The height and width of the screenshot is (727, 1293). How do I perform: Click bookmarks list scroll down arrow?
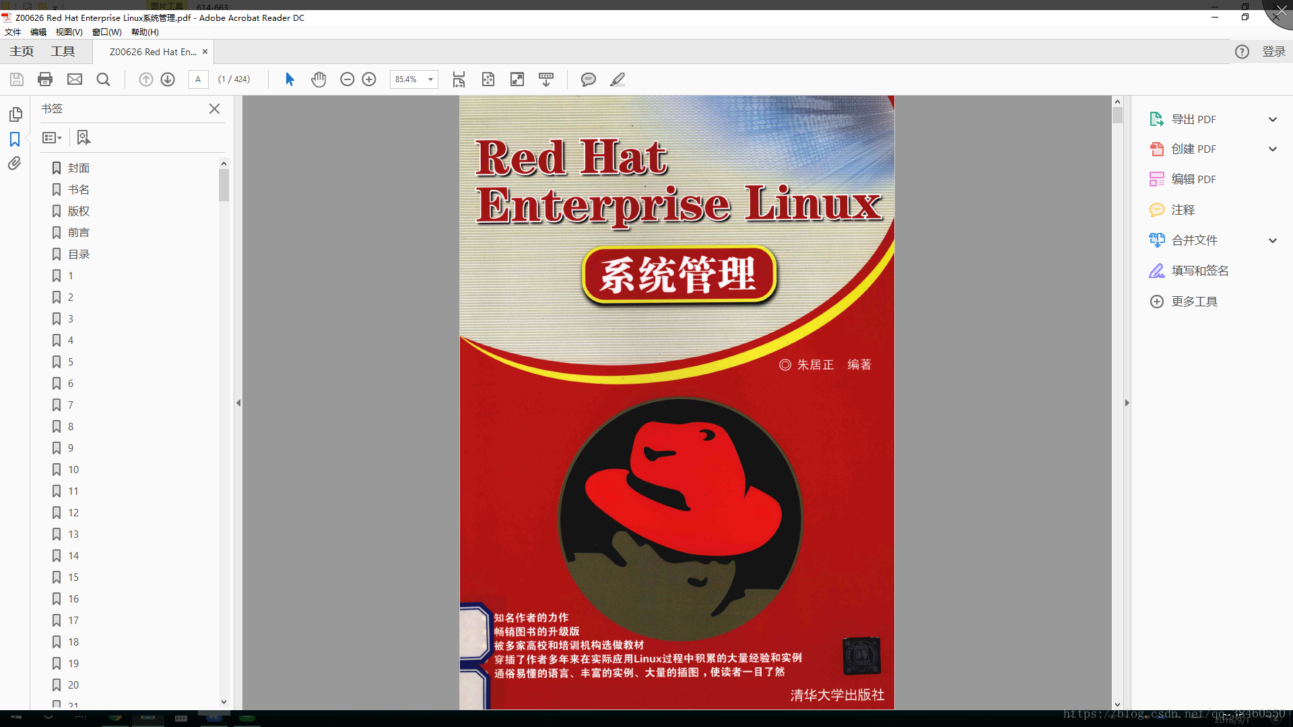224,702
